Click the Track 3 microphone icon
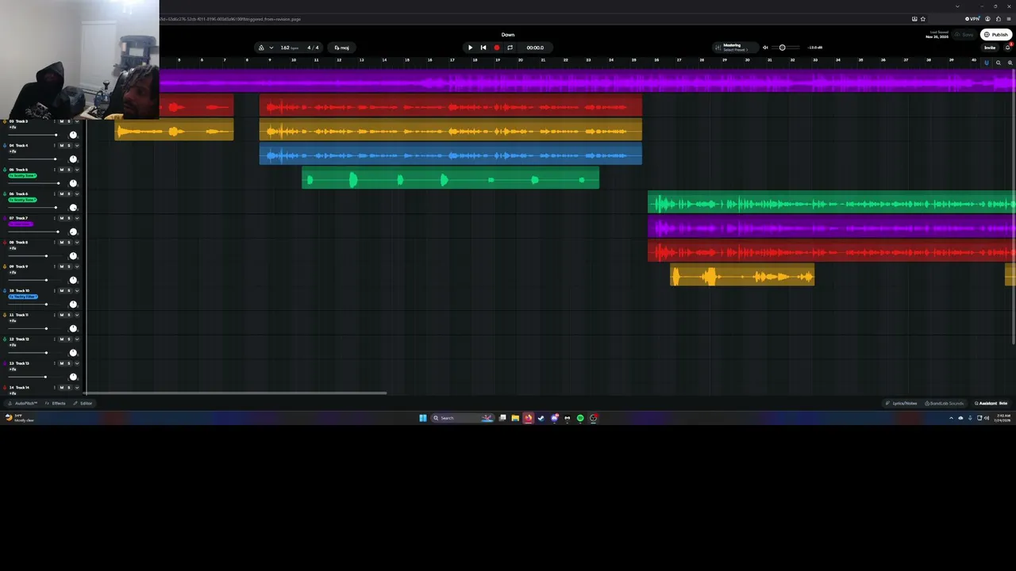Screen dimensions: 1016x571 click(x=5, y=121)
